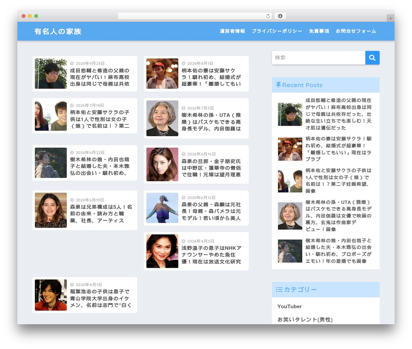Open Recent Posts 樹木希林の娘・内田也哉子 link
The height and width of the screenshot is (349, 412).
click(x=338, y=251)
